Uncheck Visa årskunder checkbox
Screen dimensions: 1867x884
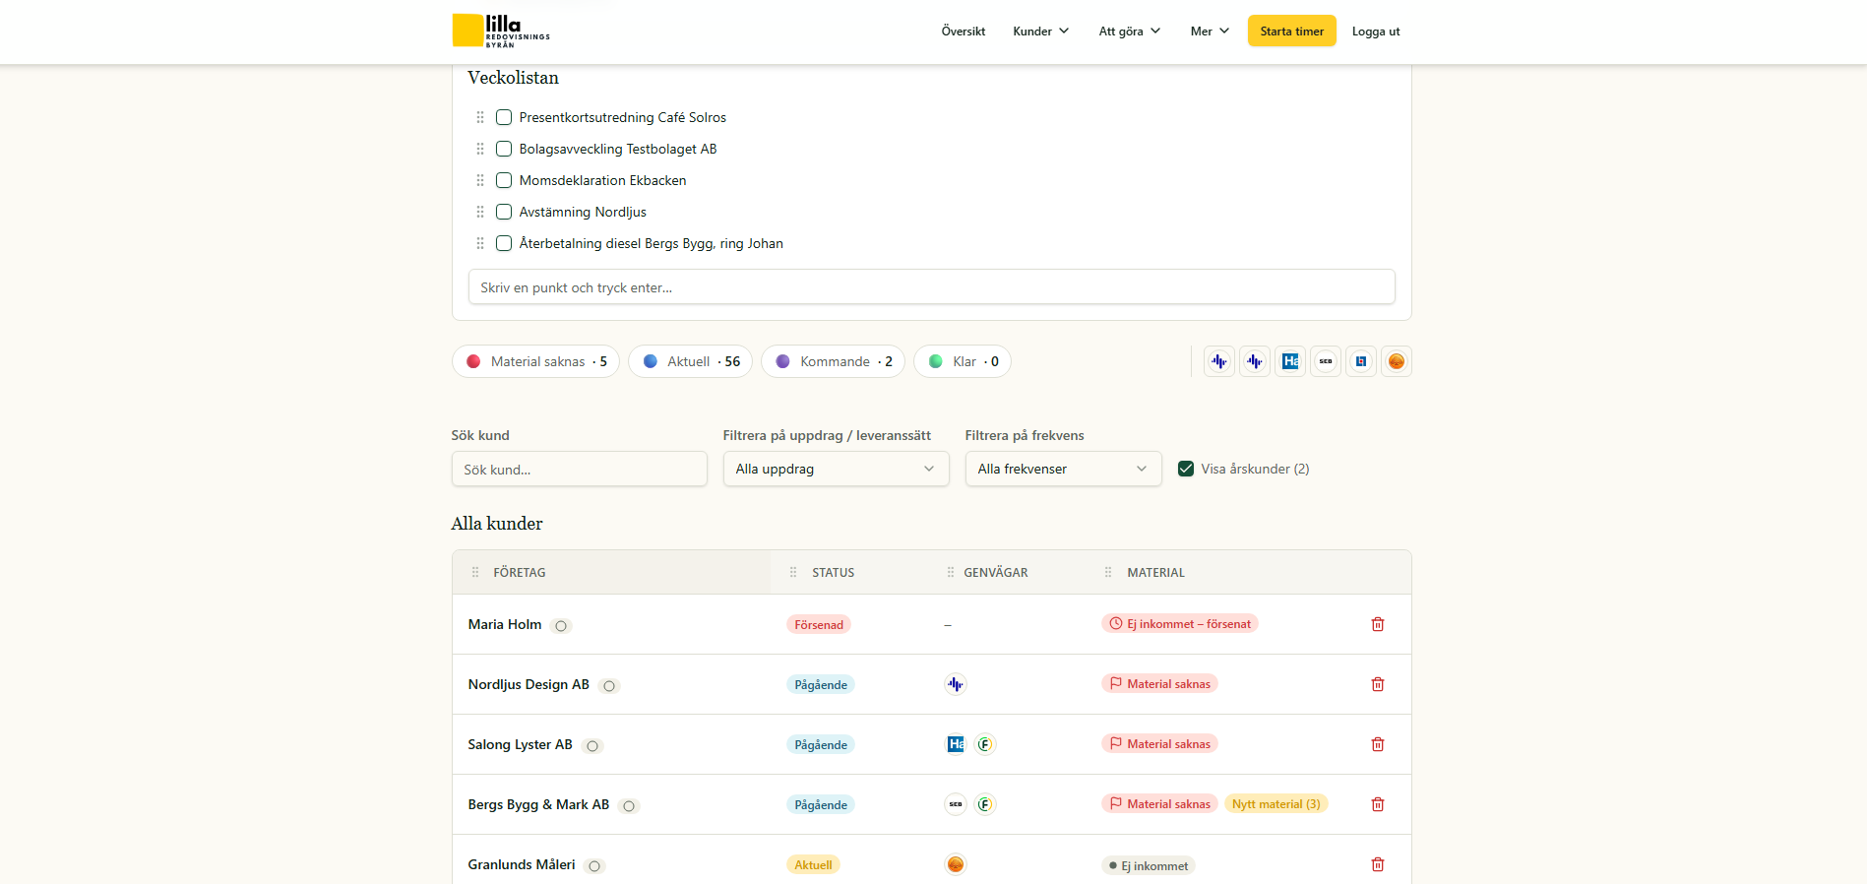pyautogui.click(x=1186, y=469)
